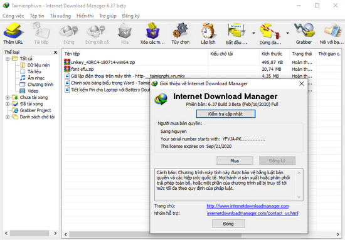Open the contact_us.html support link
Viewport: 345px width, 240px height.
coord(253,213)
